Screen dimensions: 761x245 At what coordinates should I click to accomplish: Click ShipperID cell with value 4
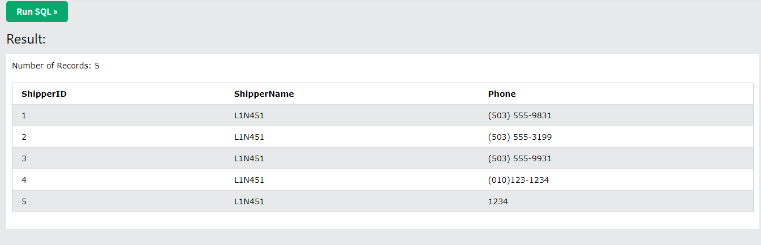pyautogui.click(x=24, y=180)
